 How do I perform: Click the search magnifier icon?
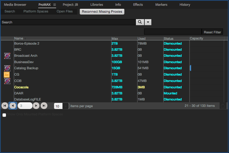[140, 22]
